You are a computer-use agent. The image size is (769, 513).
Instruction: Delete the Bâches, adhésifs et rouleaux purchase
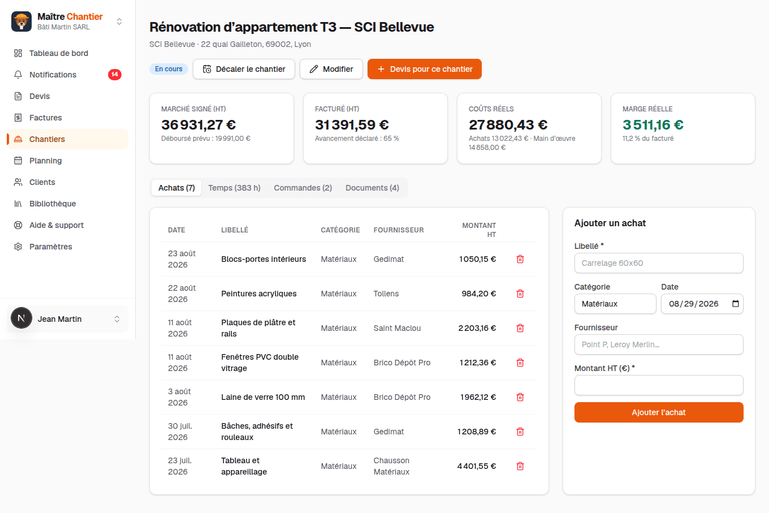tap(520, 432)
